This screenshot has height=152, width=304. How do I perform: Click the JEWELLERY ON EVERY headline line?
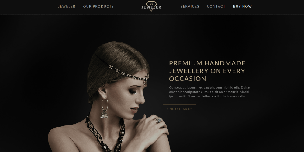(207, 71)
